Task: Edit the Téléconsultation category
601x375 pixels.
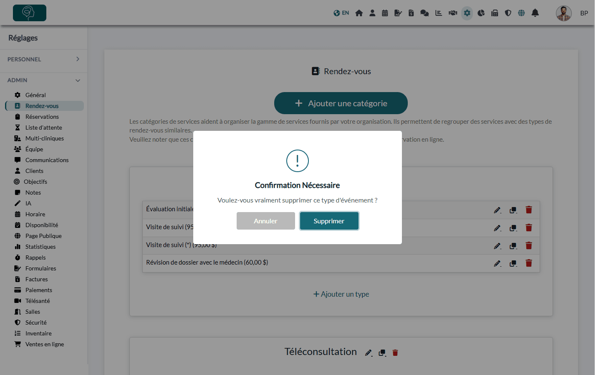Action: click(x=368, y=353)
